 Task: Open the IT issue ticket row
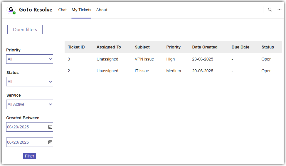pos(142,71)
